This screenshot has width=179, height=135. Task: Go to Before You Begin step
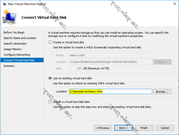pyautogui.click(x=14, y=32)
